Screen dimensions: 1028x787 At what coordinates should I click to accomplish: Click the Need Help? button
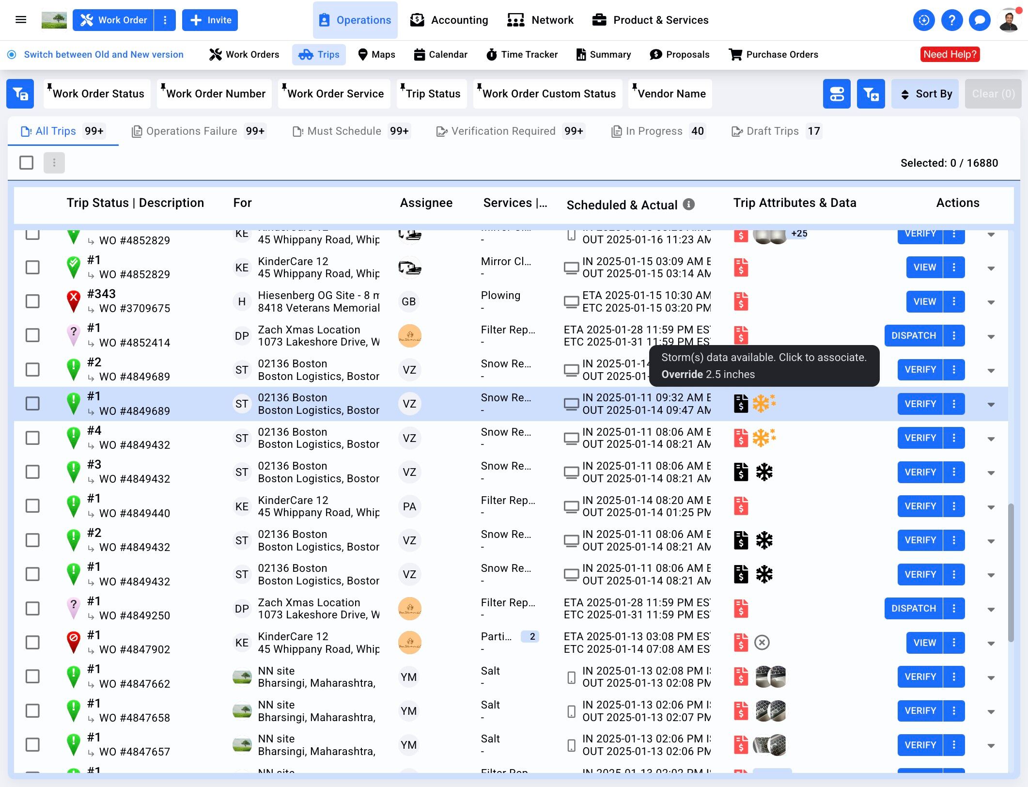(x=950, y=54)
